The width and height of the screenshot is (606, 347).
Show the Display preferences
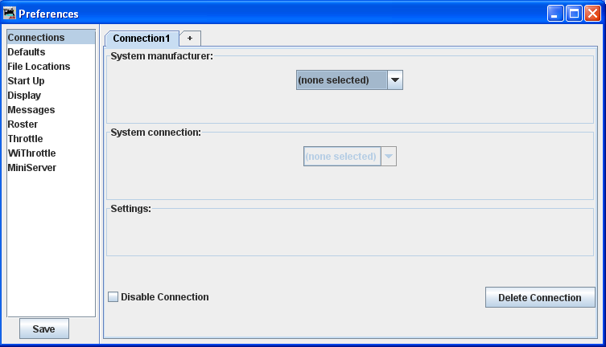(x=24, y=96)
